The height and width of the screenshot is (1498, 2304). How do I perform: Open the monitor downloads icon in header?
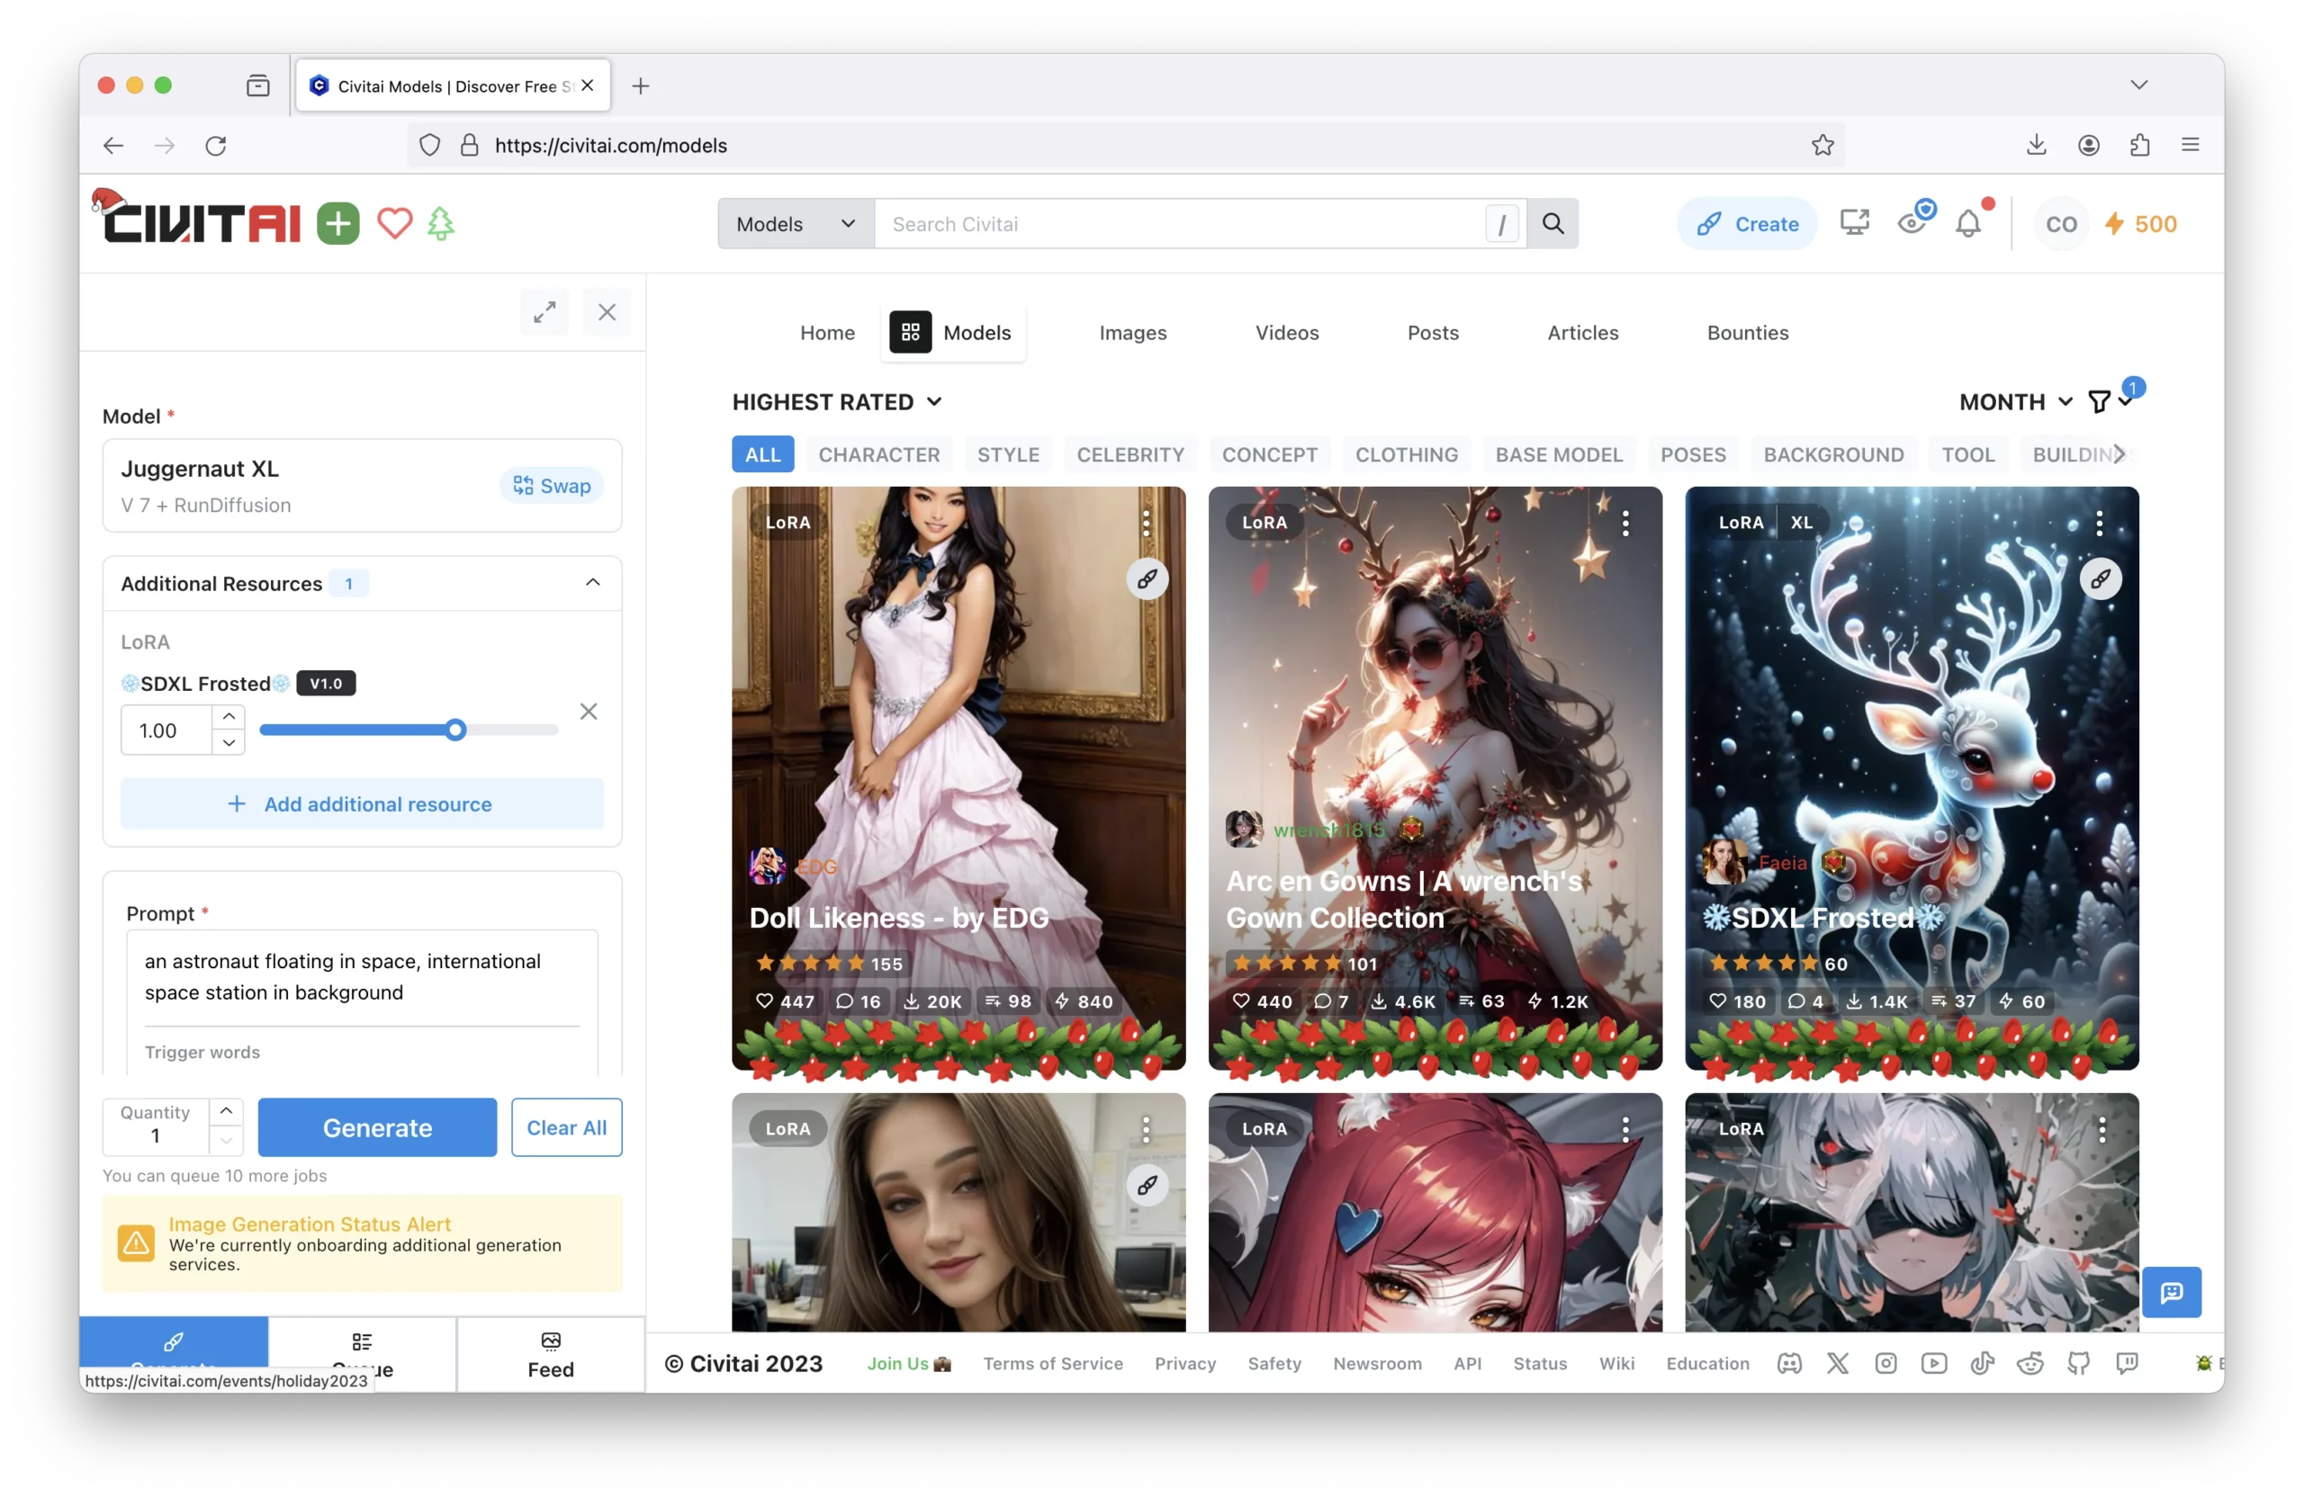tap(1854, 223)
